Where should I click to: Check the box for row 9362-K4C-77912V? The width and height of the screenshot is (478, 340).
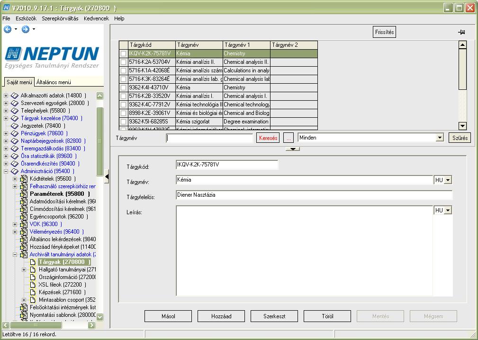[x=123, y=105]
